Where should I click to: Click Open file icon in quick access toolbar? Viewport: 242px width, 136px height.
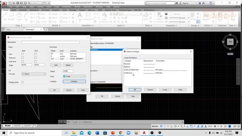tap(14, 3)
